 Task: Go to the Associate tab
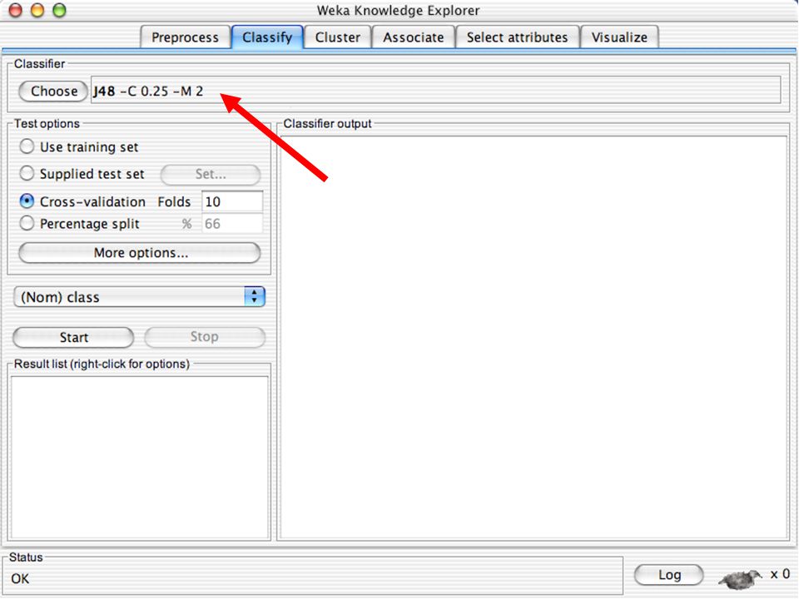point(414,37)
